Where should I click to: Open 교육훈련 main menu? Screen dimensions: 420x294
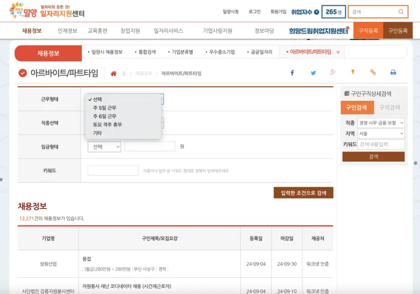98,31
